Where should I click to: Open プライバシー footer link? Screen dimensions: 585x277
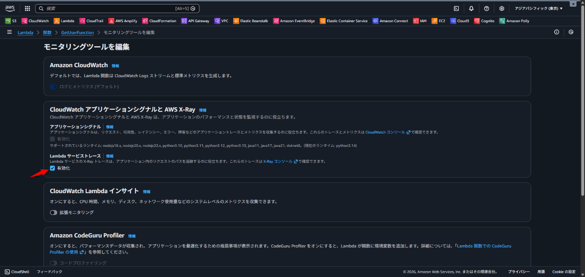pos(519,272)
